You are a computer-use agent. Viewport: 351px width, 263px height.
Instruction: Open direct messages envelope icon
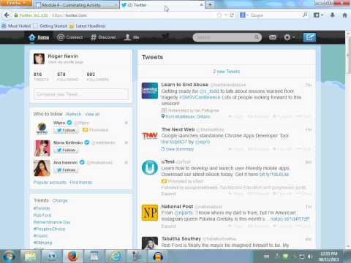(x=273, y=37)
